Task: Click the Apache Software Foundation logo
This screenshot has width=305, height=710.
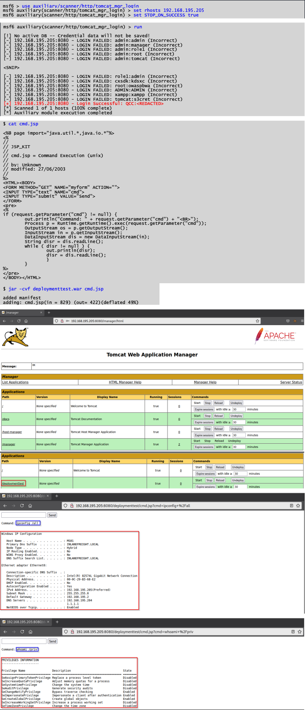Action: (x=275, y=336)
